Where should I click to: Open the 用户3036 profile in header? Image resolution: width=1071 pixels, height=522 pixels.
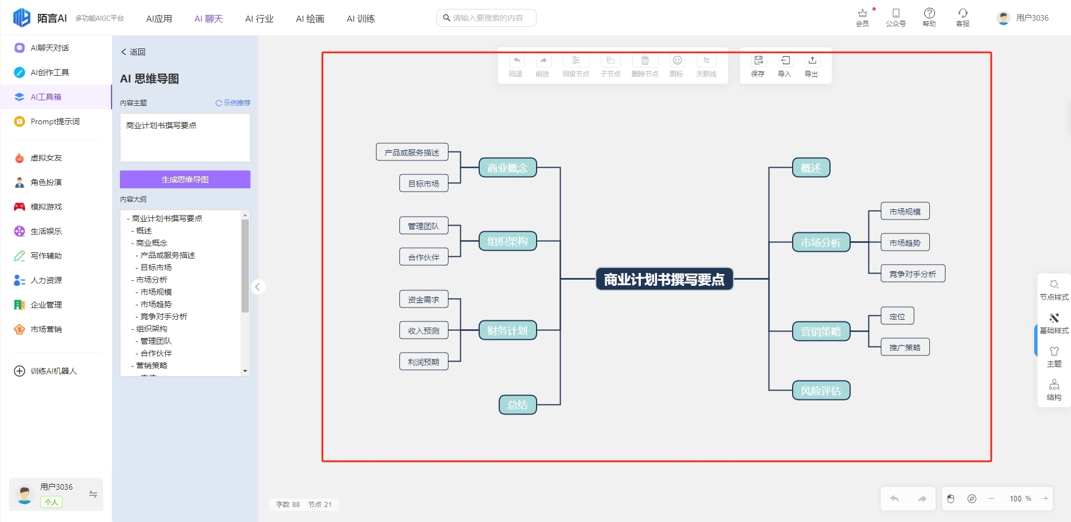(x=1023, y=18)
